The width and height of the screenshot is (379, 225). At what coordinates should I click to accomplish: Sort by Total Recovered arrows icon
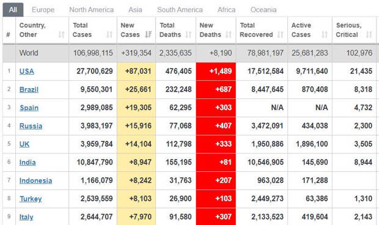coord(280,35)
